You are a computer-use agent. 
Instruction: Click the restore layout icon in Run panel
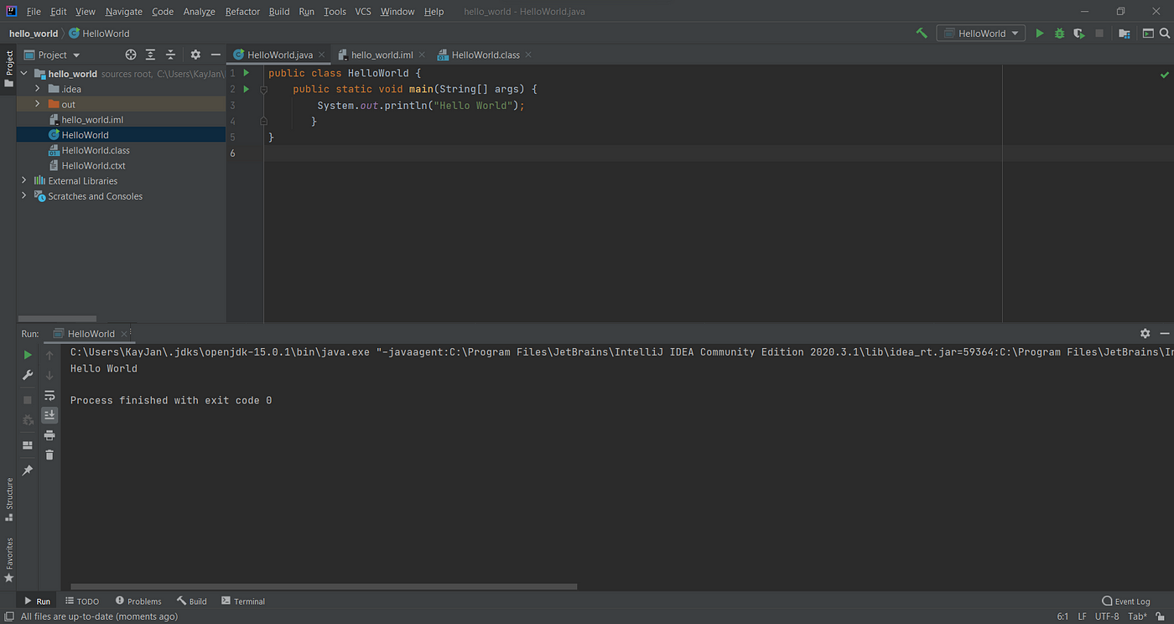pyautogui.click(x=28, y=445)
